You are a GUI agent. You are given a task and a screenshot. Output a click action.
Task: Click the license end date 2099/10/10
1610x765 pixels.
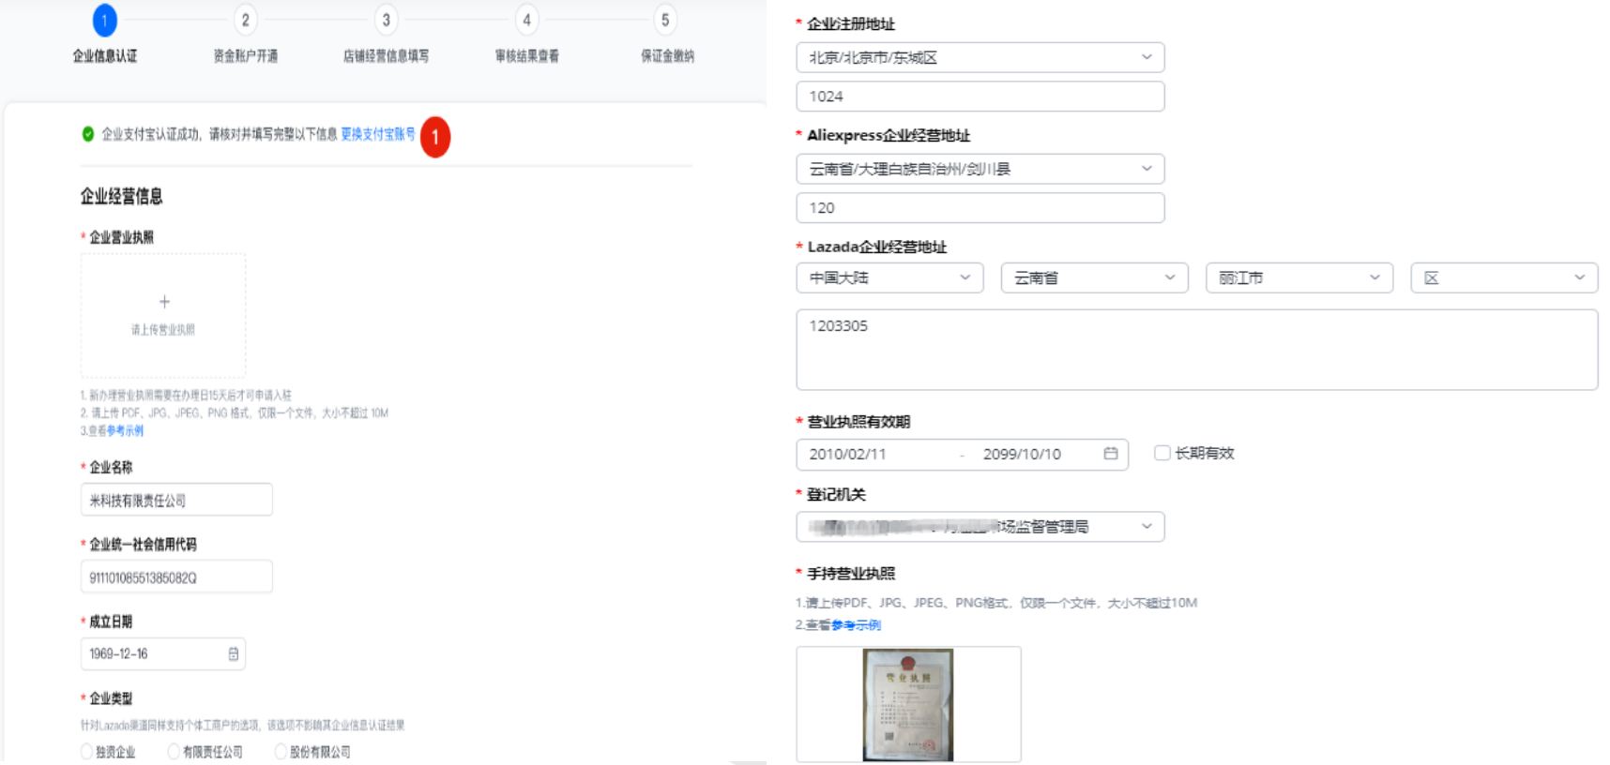1022,454
